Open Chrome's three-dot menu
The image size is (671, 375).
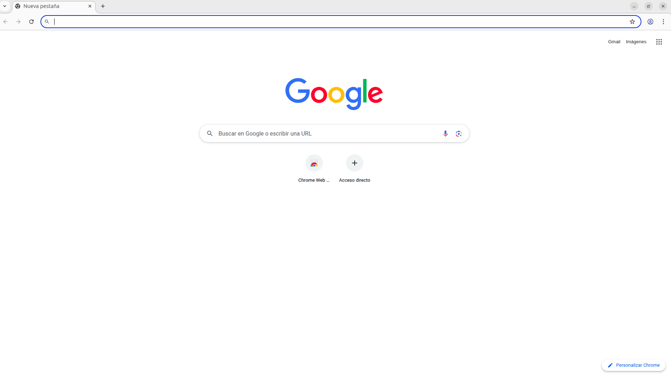click(x=663, y=22)
